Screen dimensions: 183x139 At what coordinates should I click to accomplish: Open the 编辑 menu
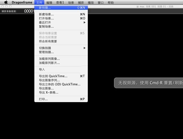point(49,3)
